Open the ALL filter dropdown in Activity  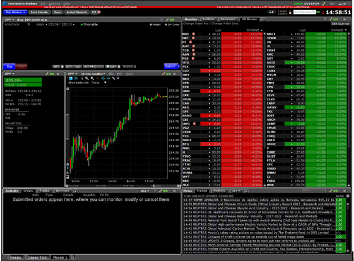(145, 191)
